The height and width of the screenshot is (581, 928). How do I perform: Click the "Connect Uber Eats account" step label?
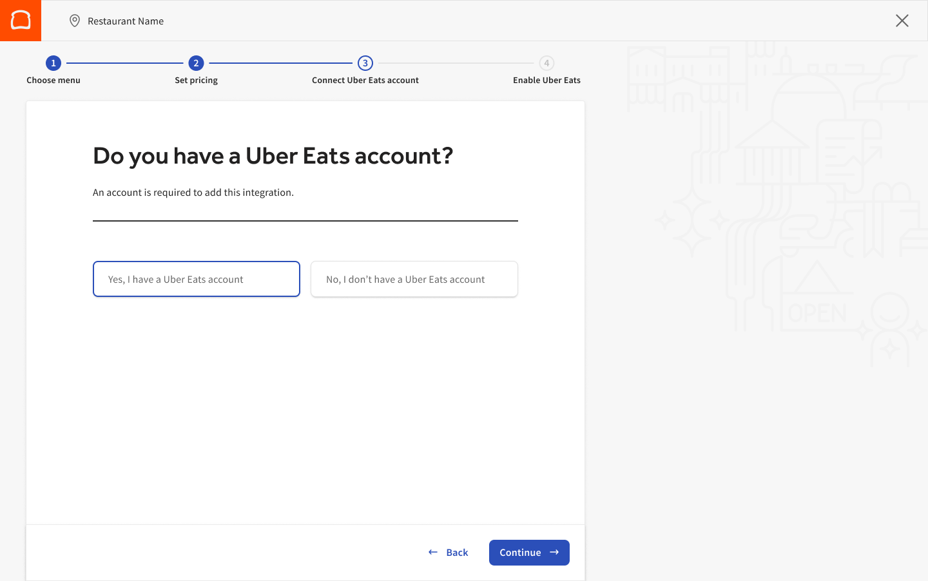pos(365,80)
